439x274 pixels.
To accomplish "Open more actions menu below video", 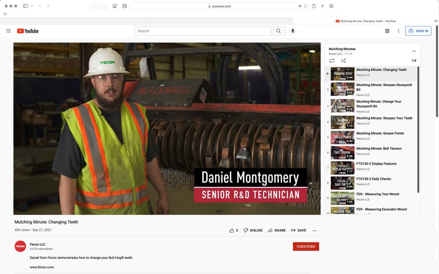I will pyautogui.click(x=314, y=231).
